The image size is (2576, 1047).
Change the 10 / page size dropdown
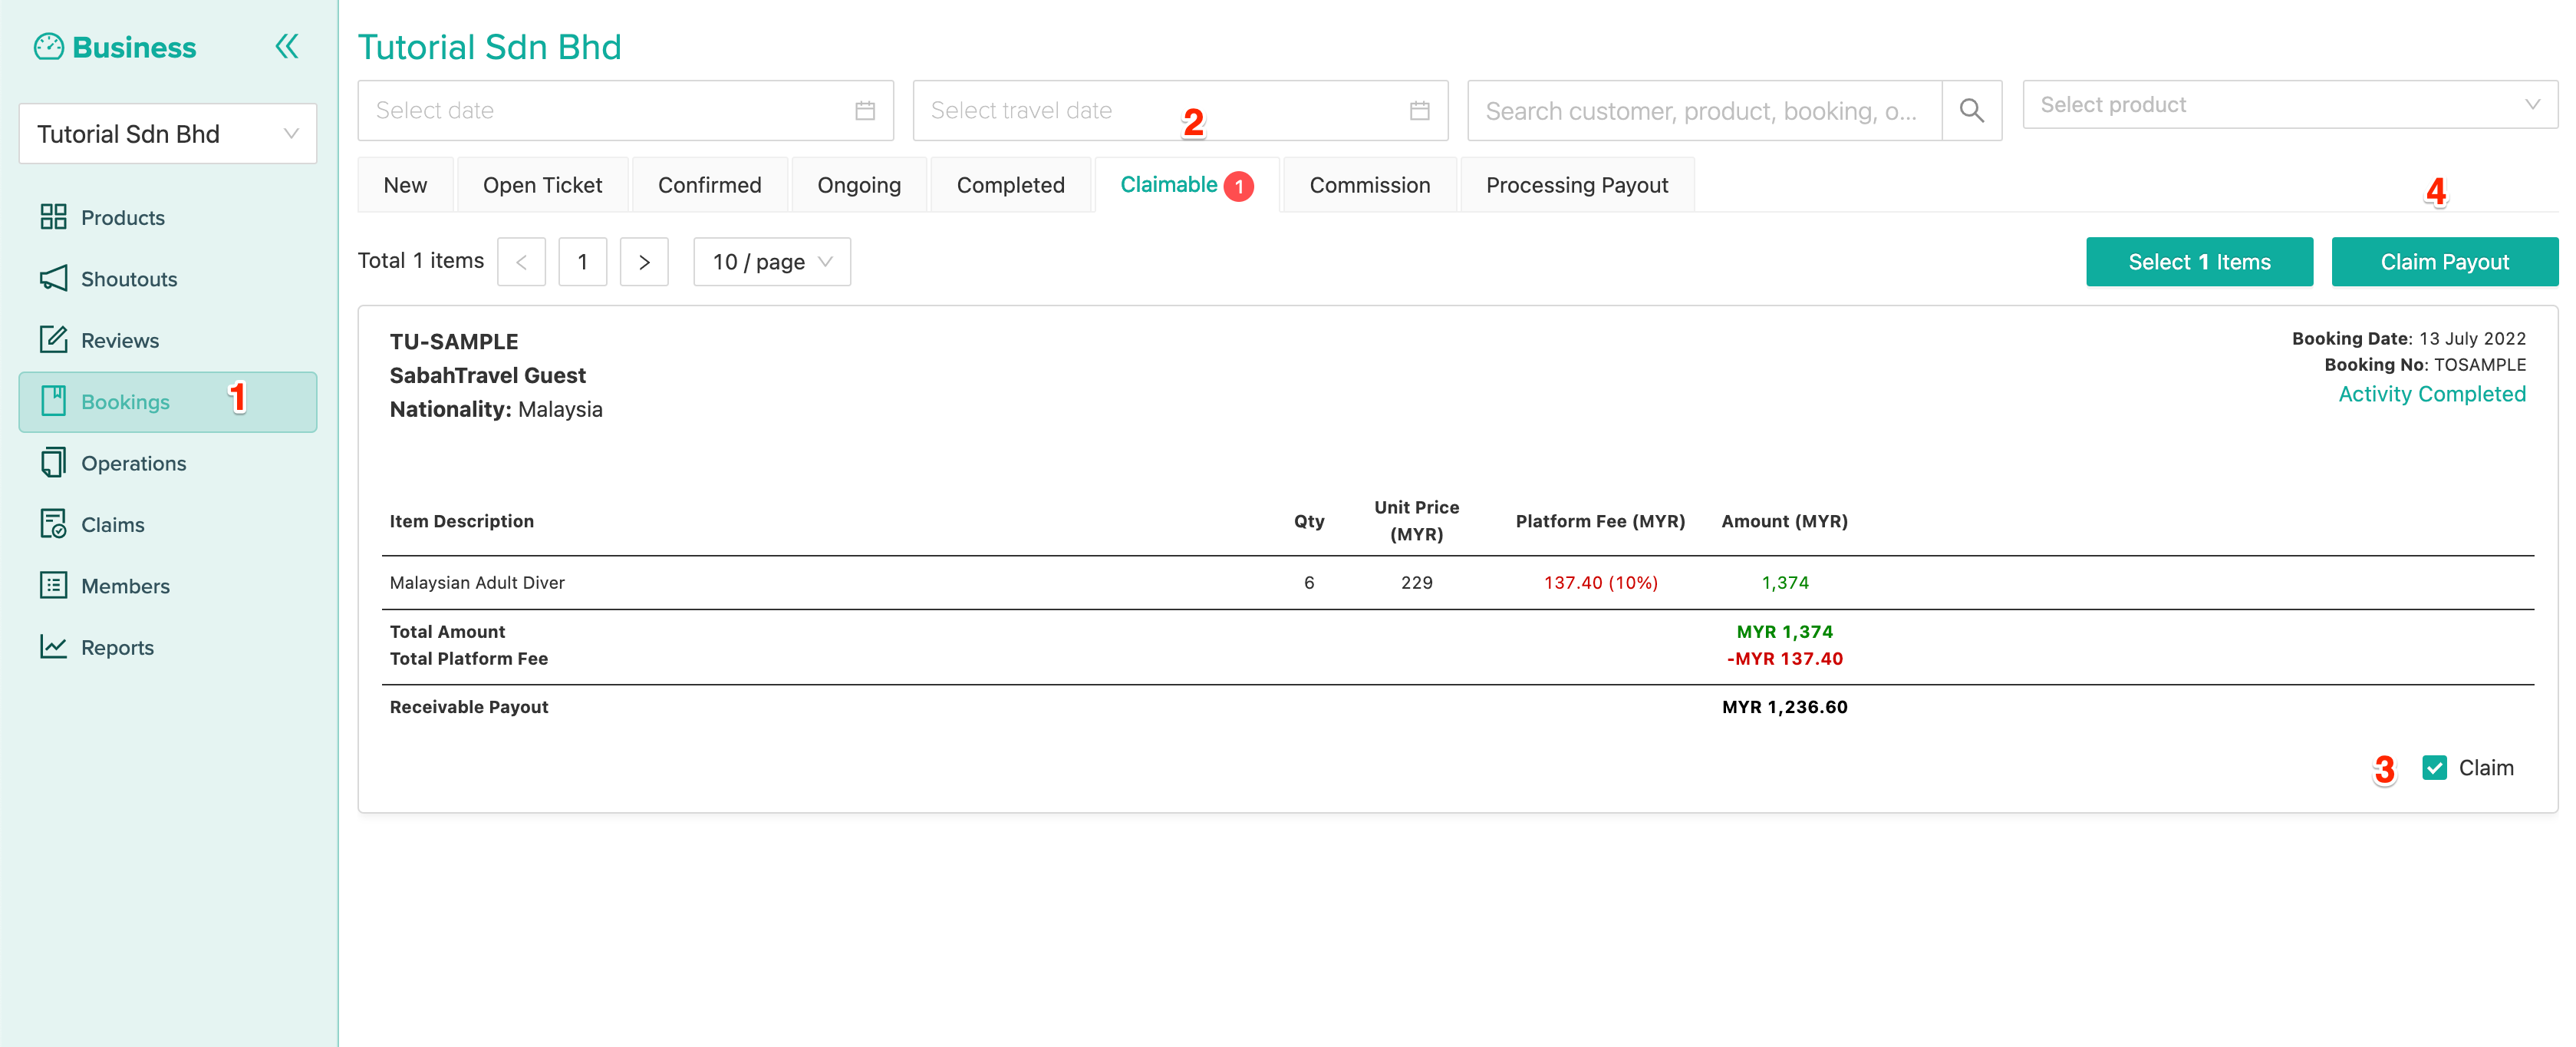pos(771,261)
